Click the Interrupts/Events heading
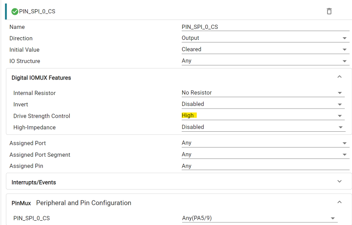This screenshot has width=352, height=225. click(34, 183)
